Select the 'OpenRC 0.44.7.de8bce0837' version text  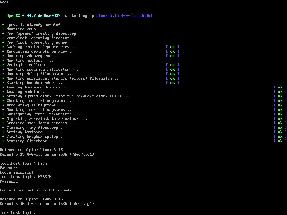click(x=34, y=16)
